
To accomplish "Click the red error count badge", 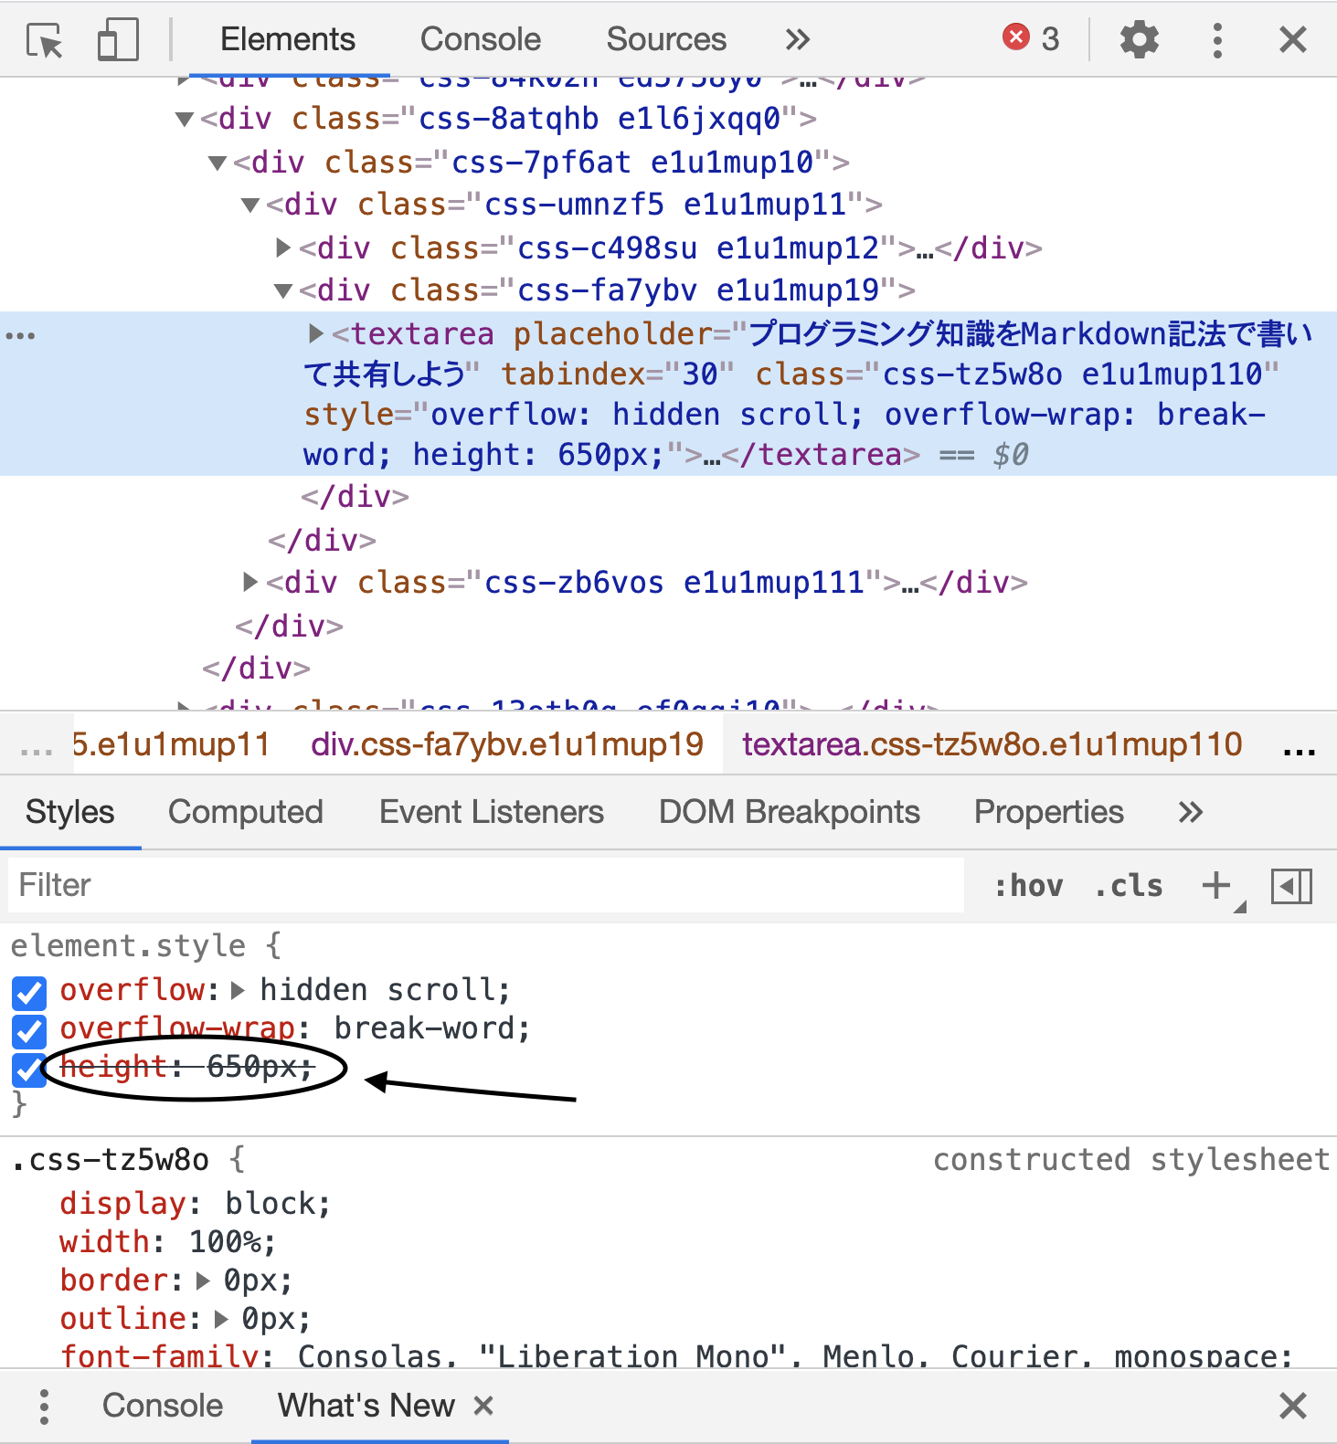I will (1031, 38).
